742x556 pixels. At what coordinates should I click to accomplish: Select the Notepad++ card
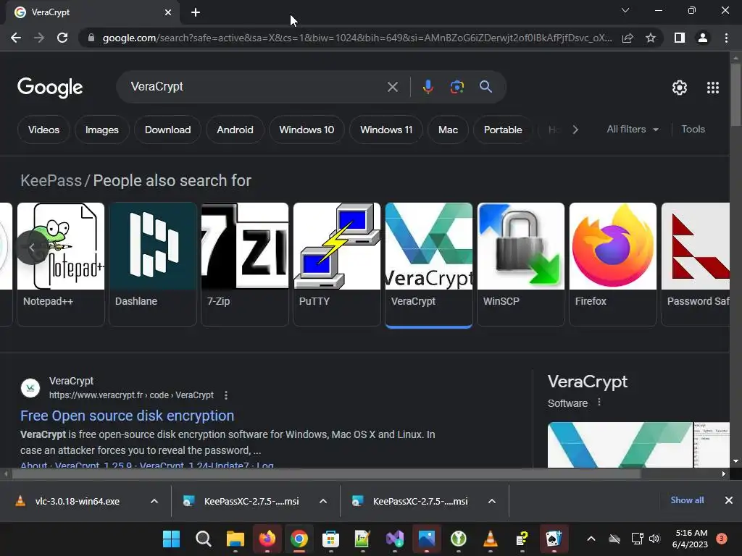(x=61, y=264)
